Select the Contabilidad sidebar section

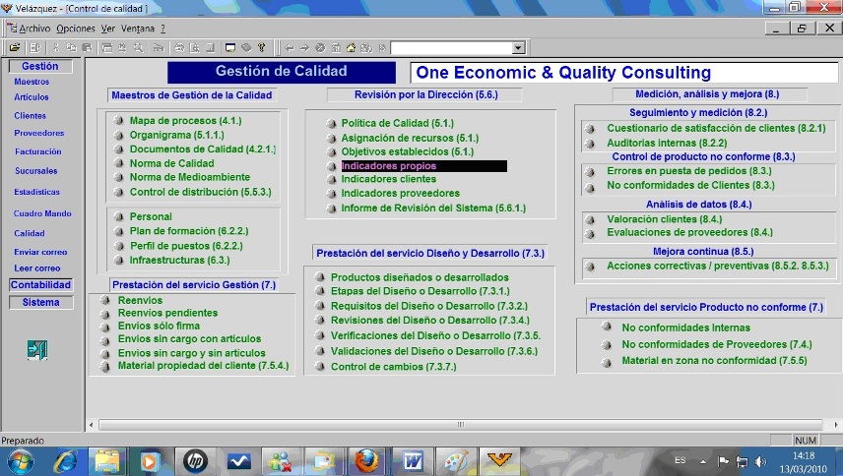(x=40, y=285)
